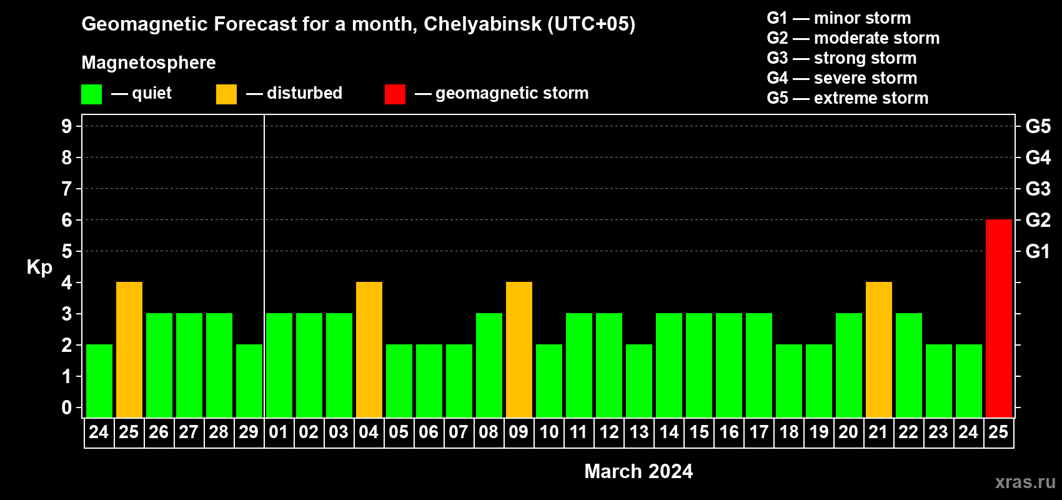Select the red storm bar above date 25
This screenshot has height=500, width=1062.
click(x=998, y=318)
